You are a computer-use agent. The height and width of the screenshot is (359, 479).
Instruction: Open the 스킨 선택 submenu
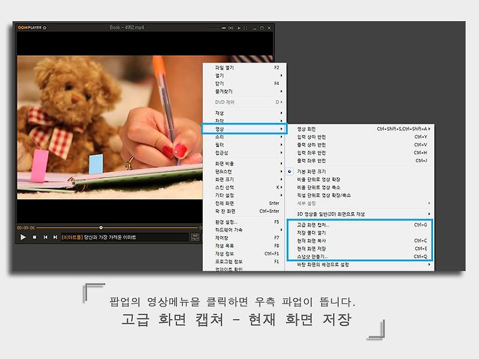coord(244,187)
